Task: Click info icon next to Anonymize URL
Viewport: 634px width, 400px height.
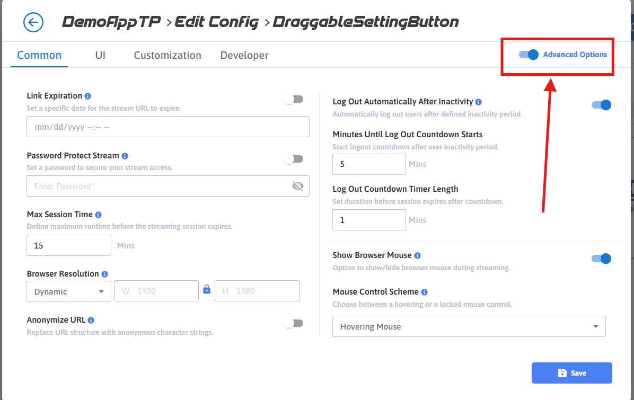Action: point(91,320)
